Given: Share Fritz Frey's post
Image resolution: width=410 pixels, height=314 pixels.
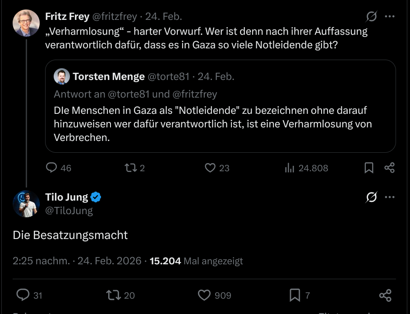Looking at the screenshot, I should point(390,168).
